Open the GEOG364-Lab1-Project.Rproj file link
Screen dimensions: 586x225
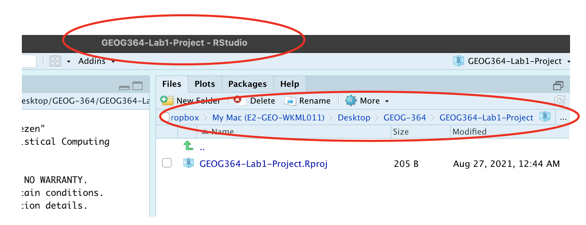click(x=263, y=164)
